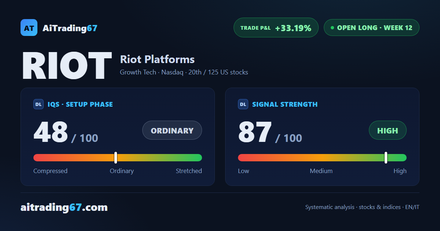Image resolution: width=440 pixels, height=231 pixels.
Task: Click the SIGNAL STRENGTH heading
Action: [285, 104]
